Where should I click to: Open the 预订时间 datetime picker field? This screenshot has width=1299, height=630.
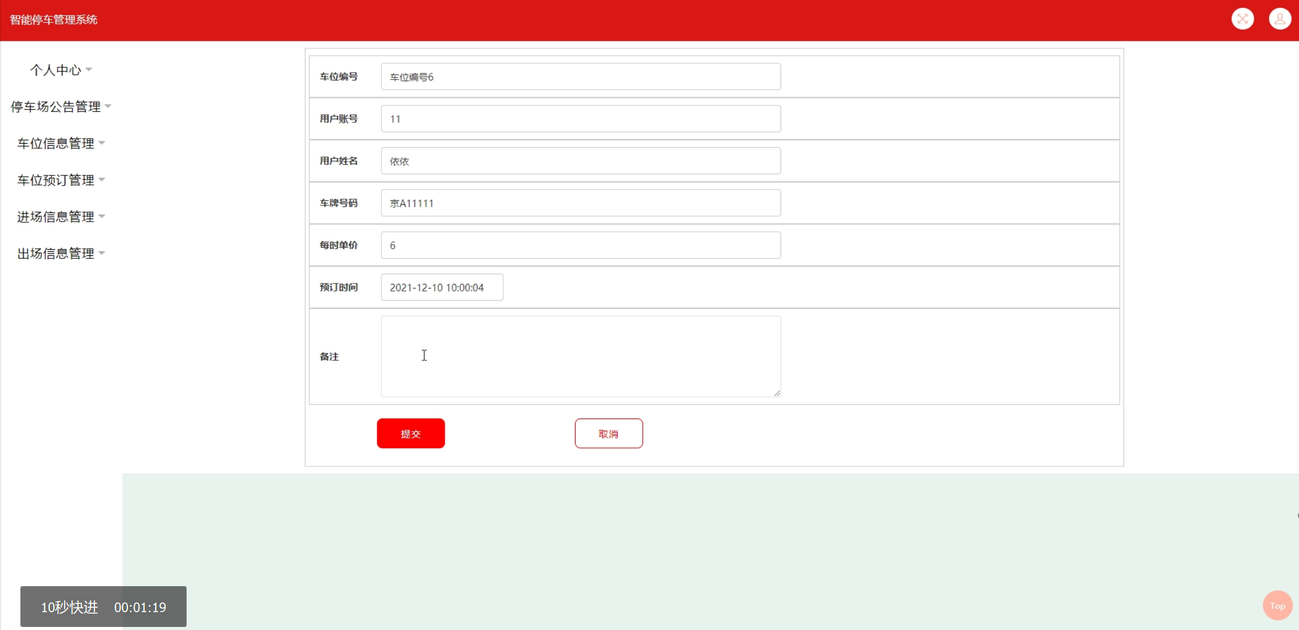pyautogui.click(x=441, y=287)
